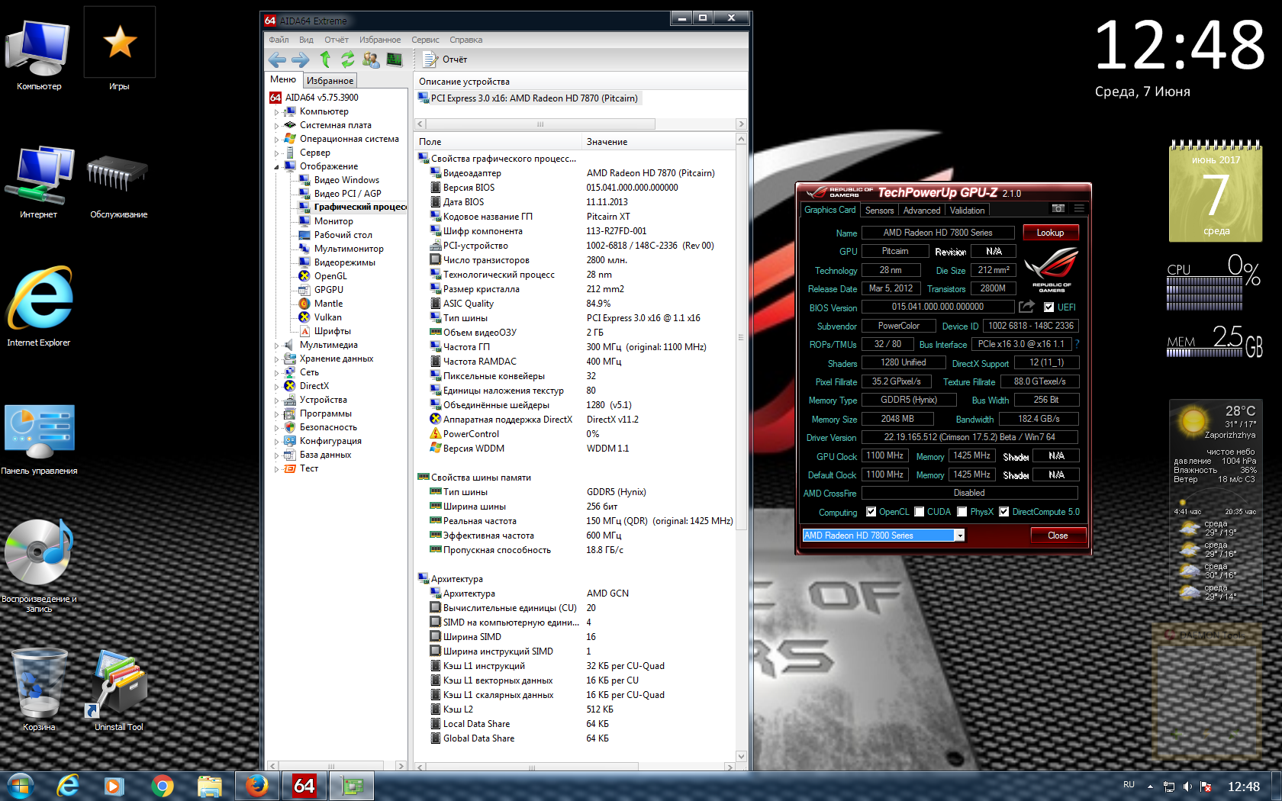Sort by the Поле column header

498,142
